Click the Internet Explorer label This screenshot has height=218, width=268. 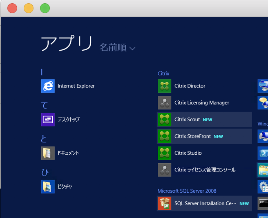[x=76, y=86]
